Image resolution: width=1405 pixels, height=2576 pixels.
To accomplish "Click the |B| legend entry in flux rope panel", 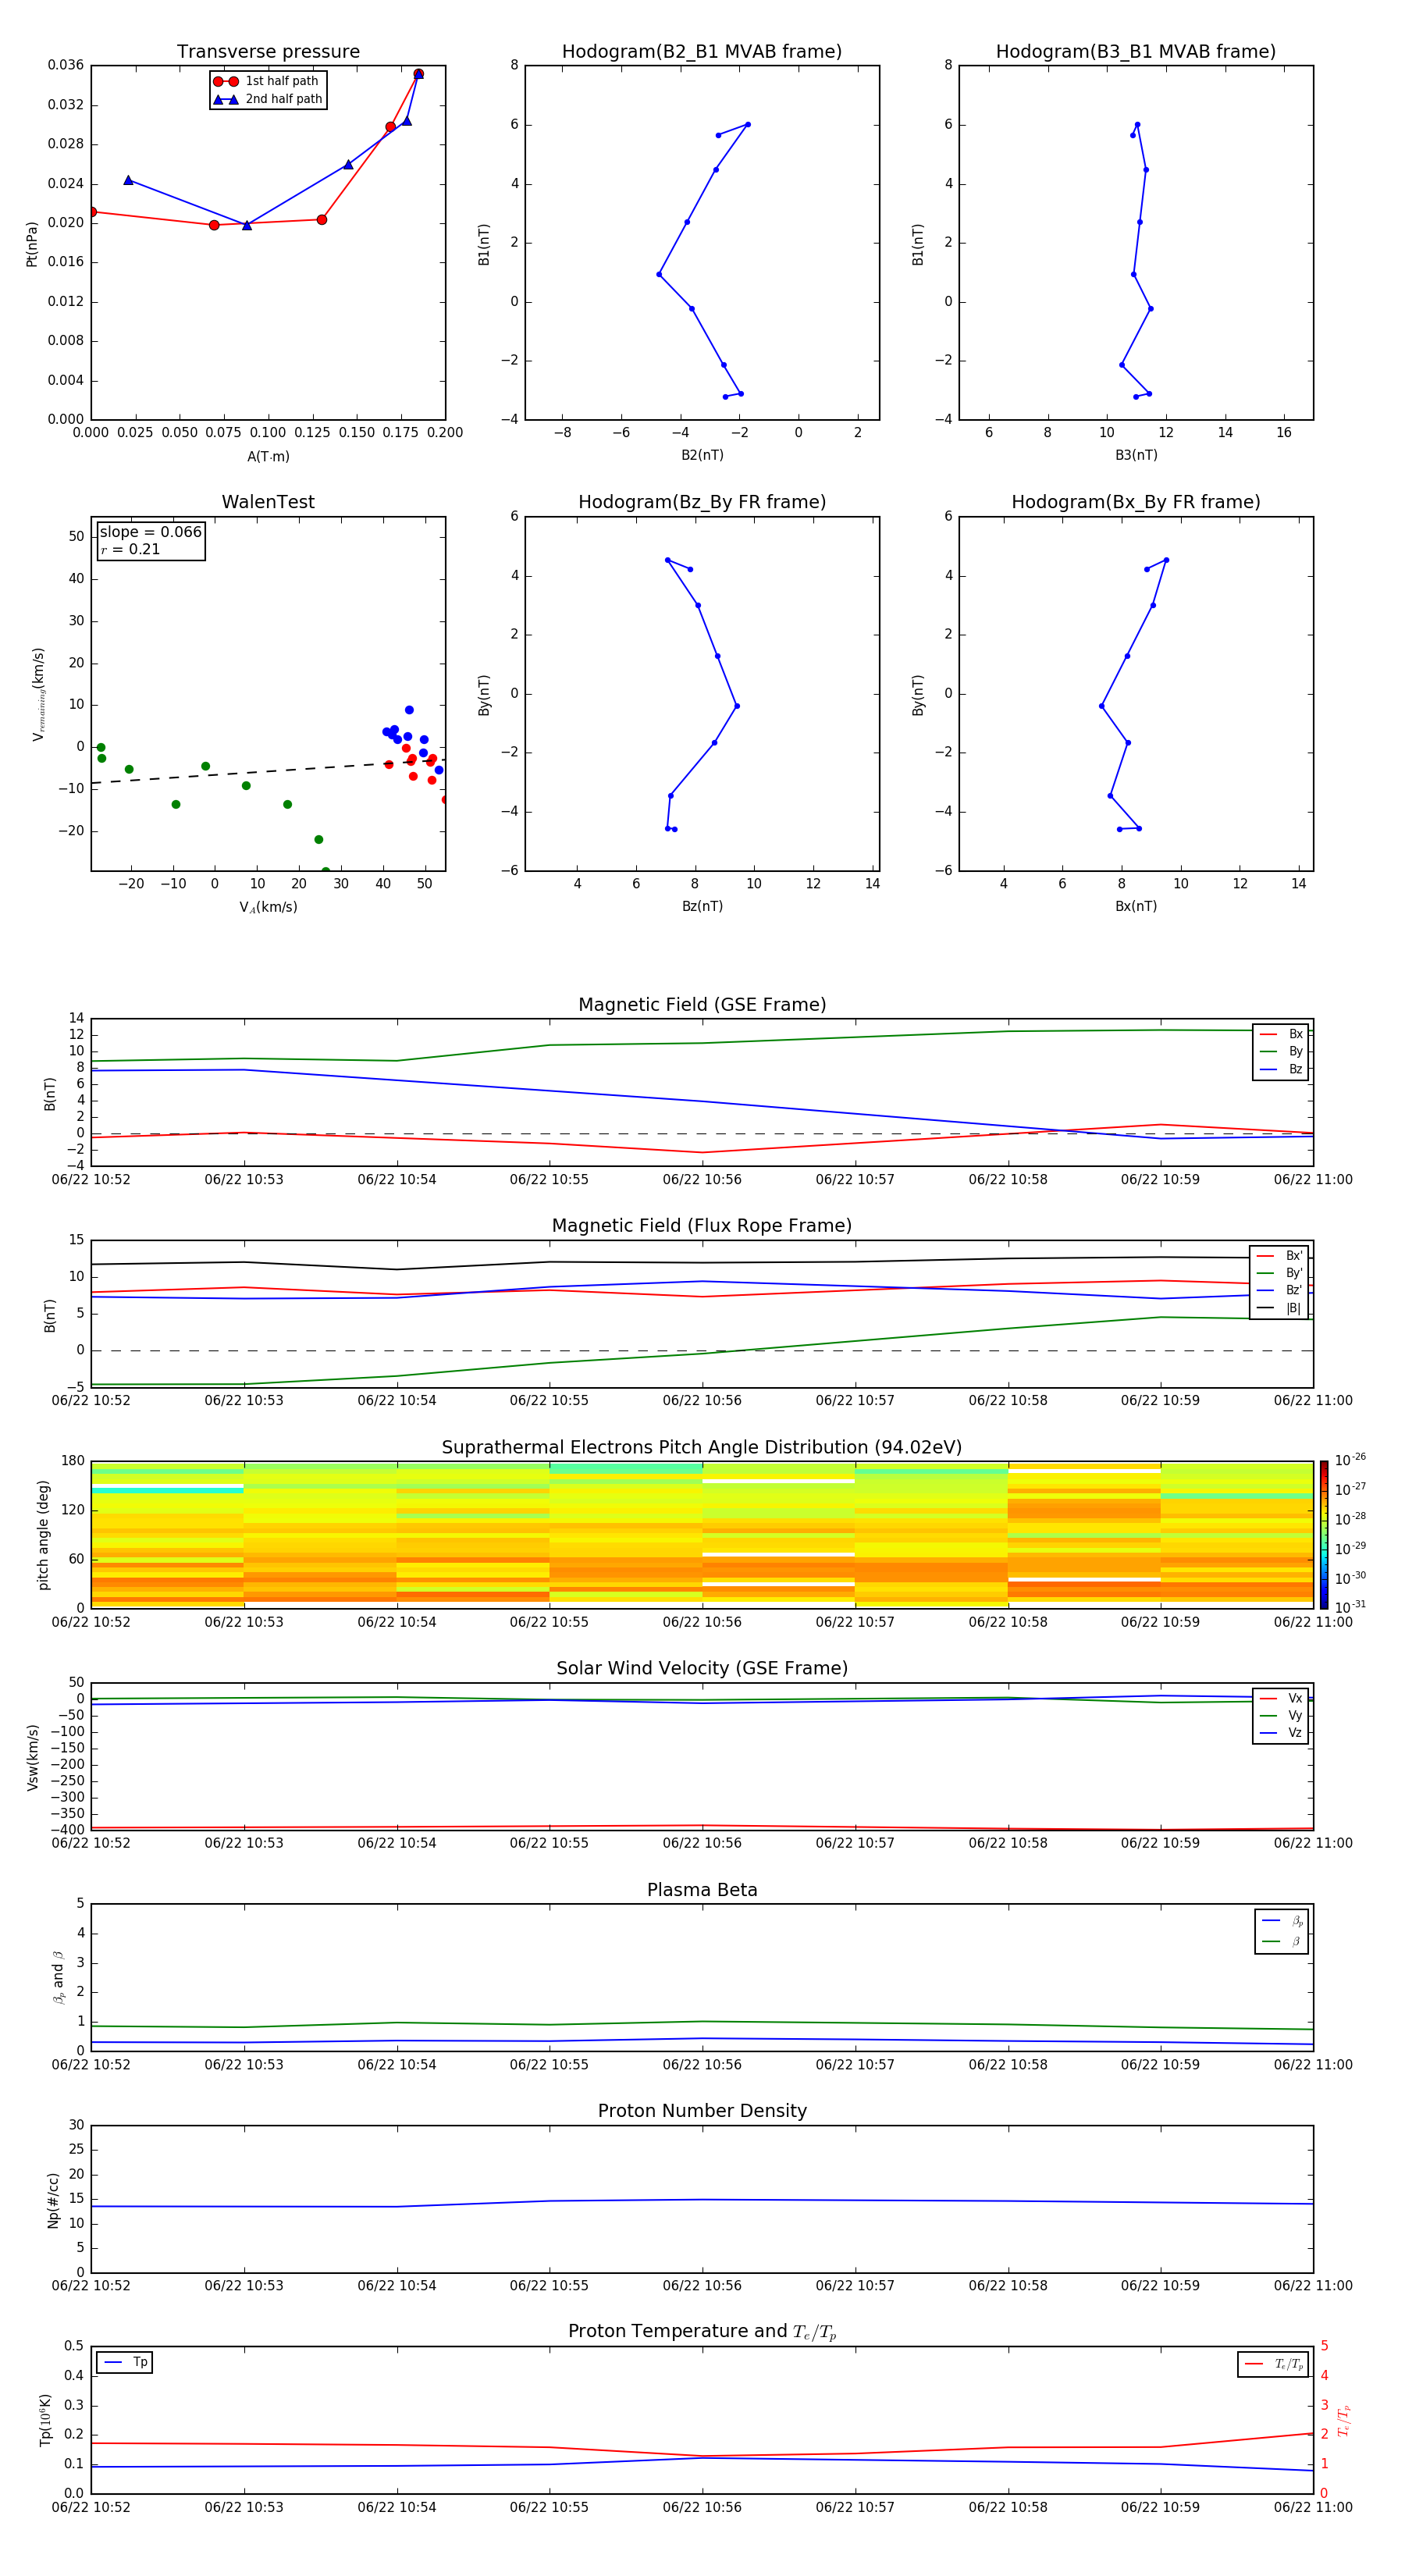I will tap(1279, 1308).
